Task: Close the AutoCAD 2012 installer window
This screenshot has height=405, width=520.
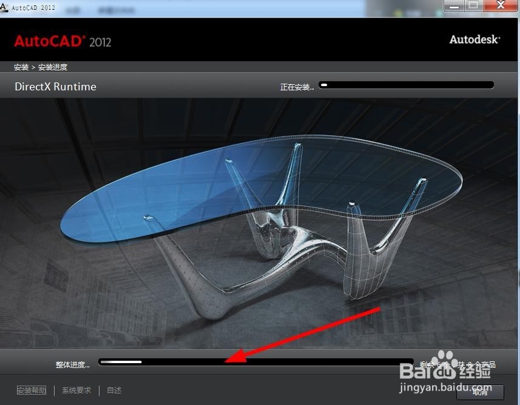Action: (501, 5)
